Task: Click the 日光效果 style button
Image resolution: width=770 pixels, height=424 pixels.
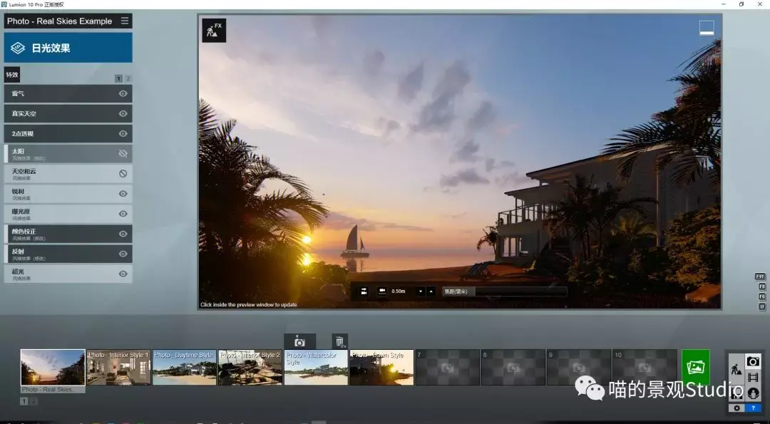Action: pos(68,48)
